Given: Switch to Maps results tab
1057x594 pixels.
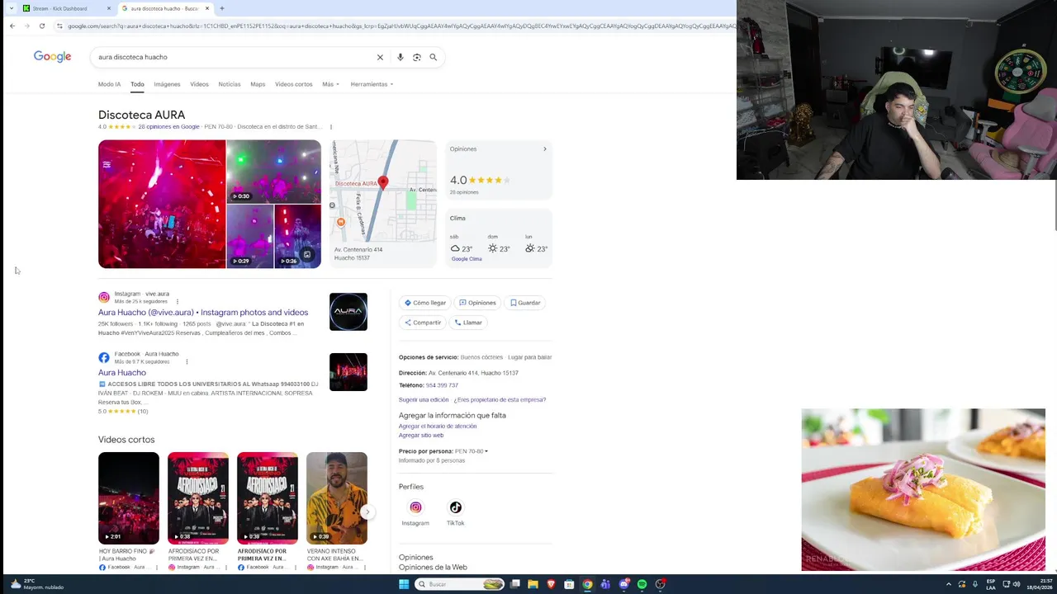Looking at the screenshot, I should 258,84.
